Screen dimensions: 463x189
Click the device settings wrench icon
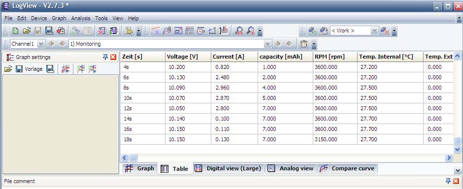point(76,31)
